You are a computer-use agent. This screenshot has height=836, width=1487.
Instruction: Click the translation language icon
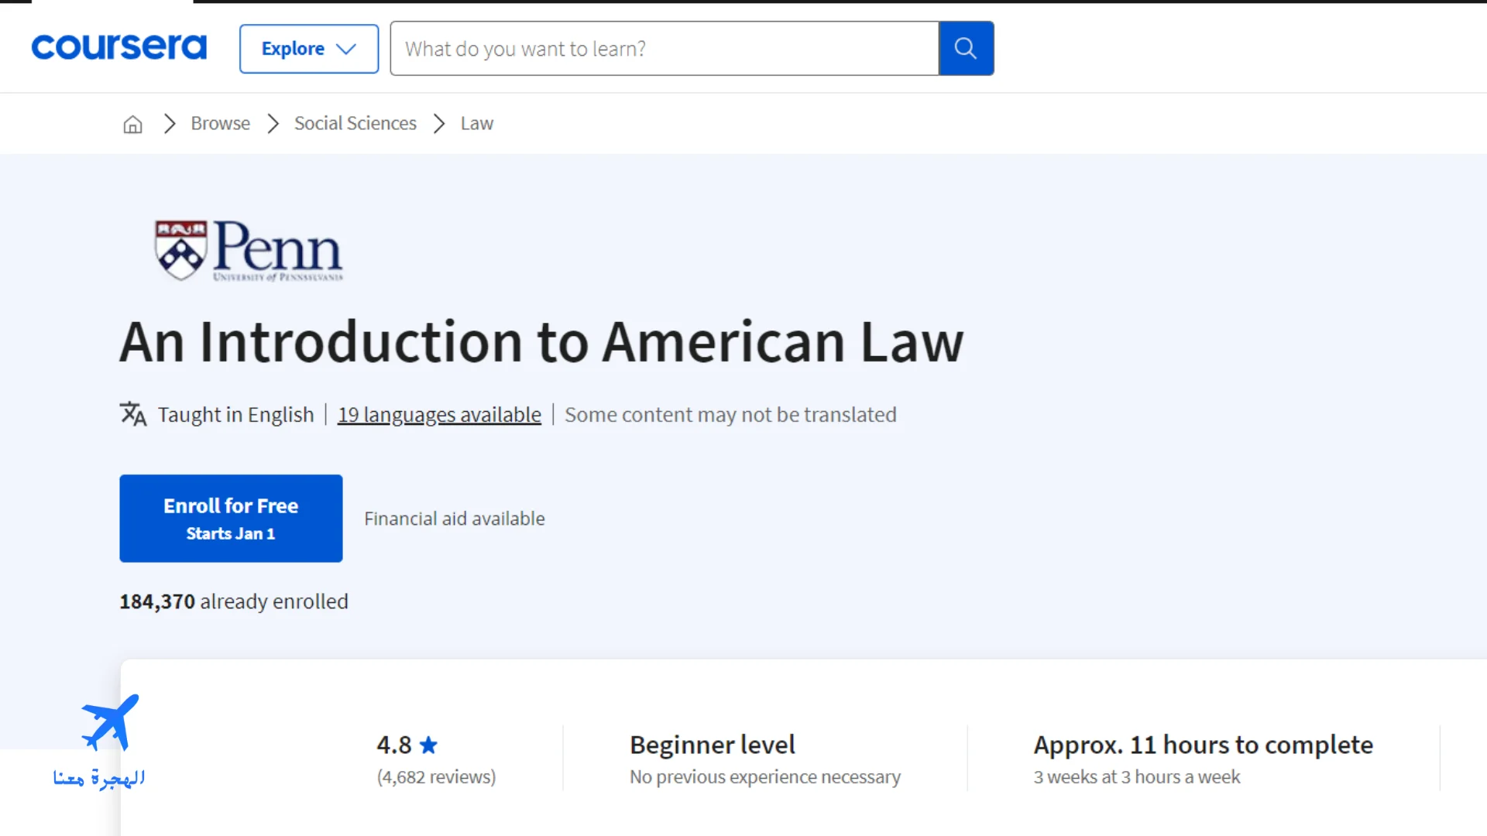(133, 414)
